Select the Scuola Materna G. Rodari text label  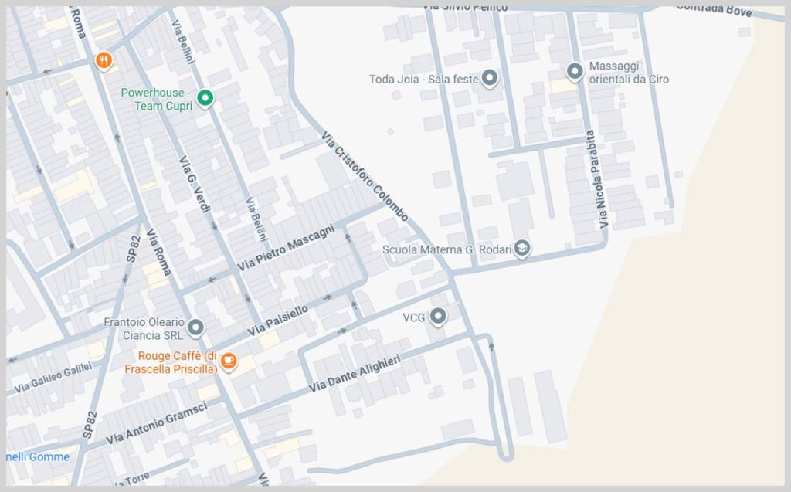point(447,249)
